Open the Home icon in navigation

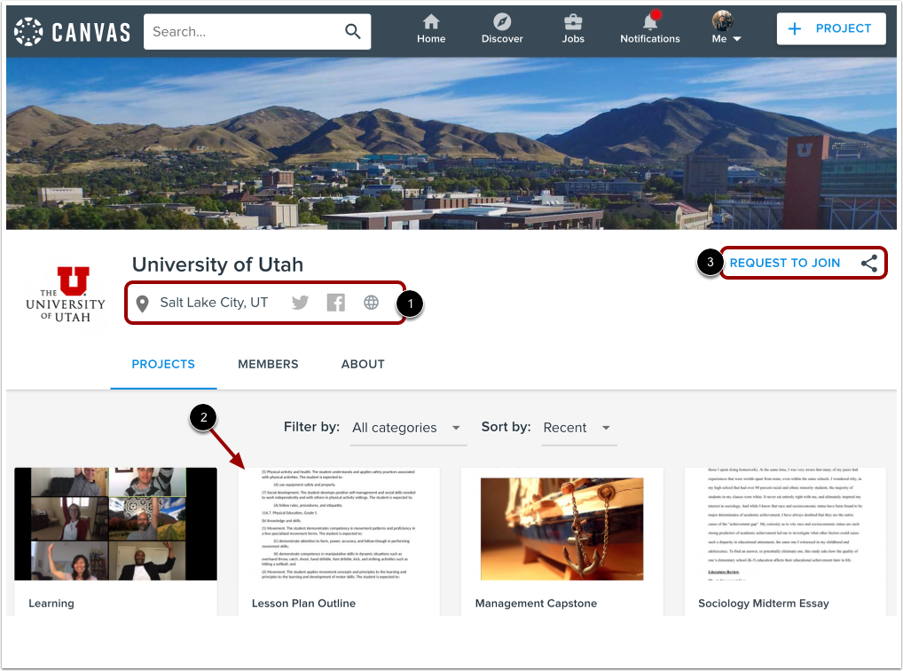pos(431,22)
